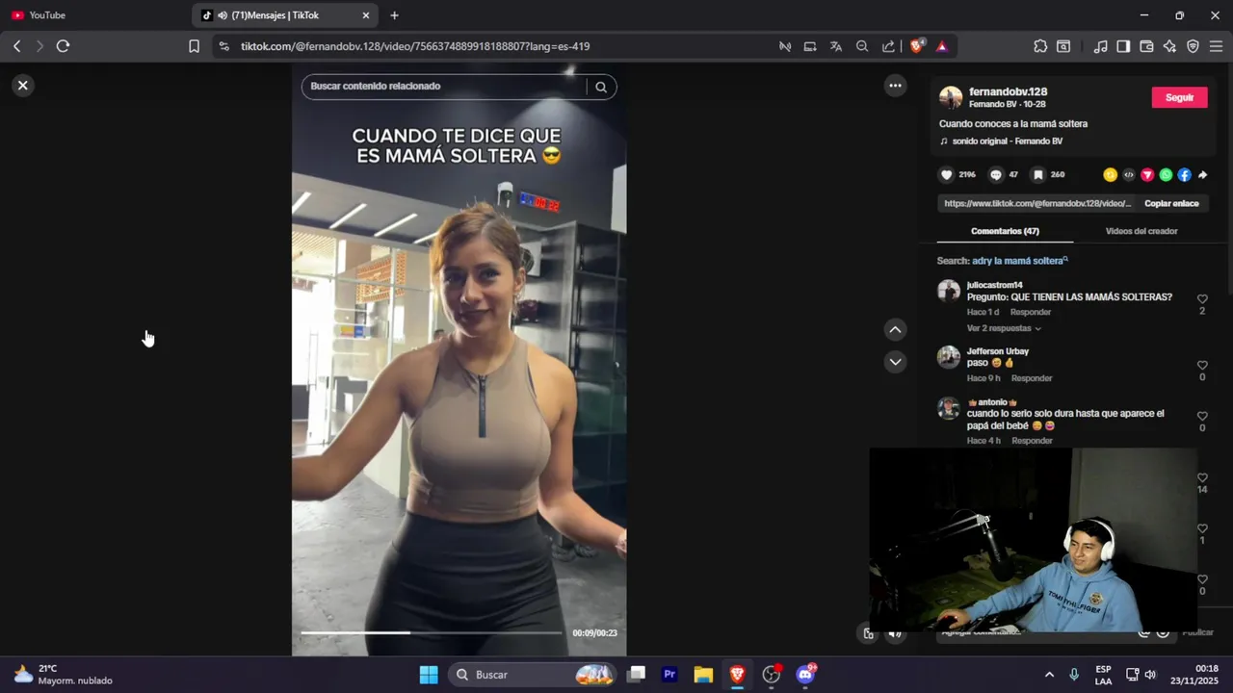The image size is (1233, 693).
Task: Click the search magnifier in related content bar
Action: 601,87
